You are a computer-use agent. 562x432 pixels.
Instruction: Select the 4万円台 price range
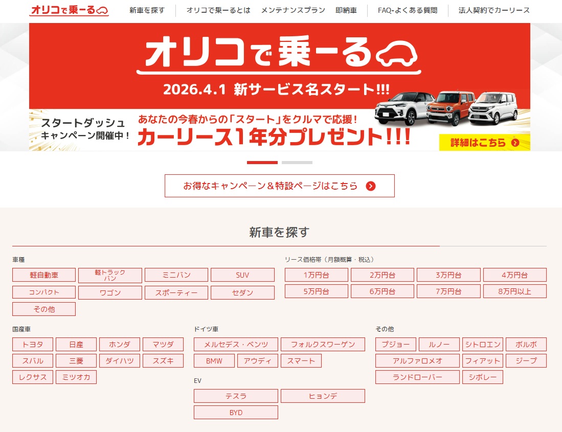click(x=515, y=275)
